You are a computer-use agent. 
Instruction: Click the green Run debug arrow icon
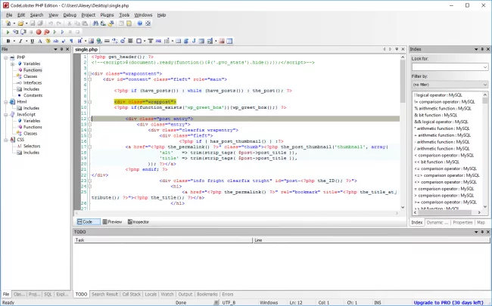(x=8, y=32)
